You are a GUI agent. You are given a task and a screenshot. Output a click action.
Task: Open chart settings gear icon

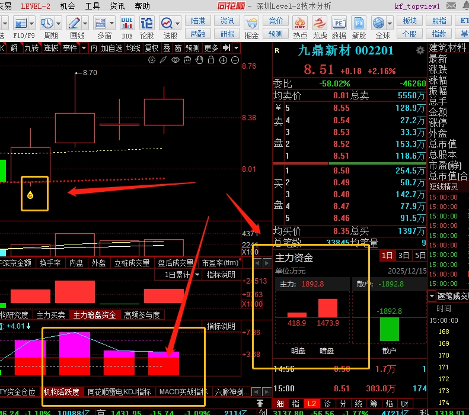coord(152,60)
